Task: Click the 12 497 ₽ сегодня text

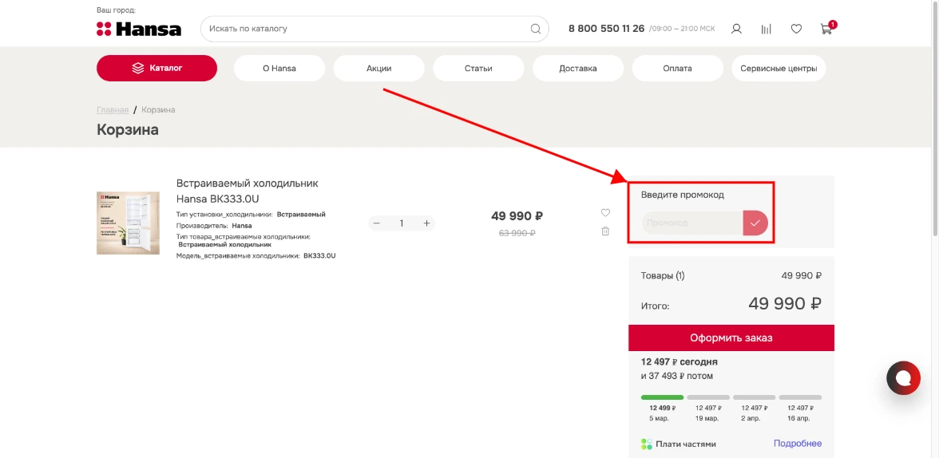Action: pyautogui.click(x=679, y=361)
